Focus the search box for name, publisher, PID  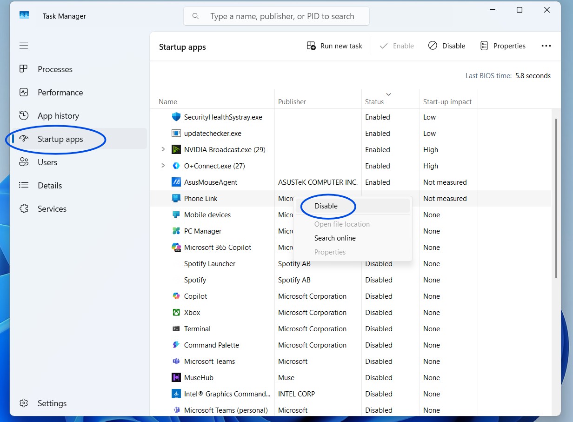(277, 16)
